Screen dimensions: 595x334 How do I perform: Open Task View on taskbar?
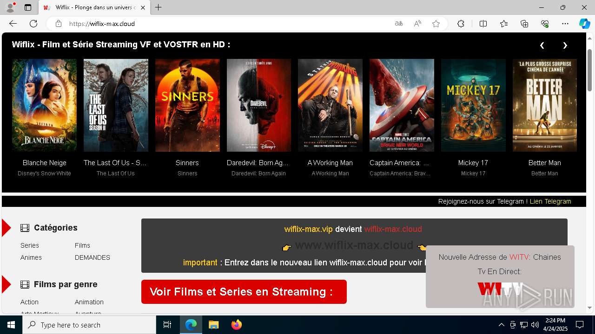(x=167, y=325)
